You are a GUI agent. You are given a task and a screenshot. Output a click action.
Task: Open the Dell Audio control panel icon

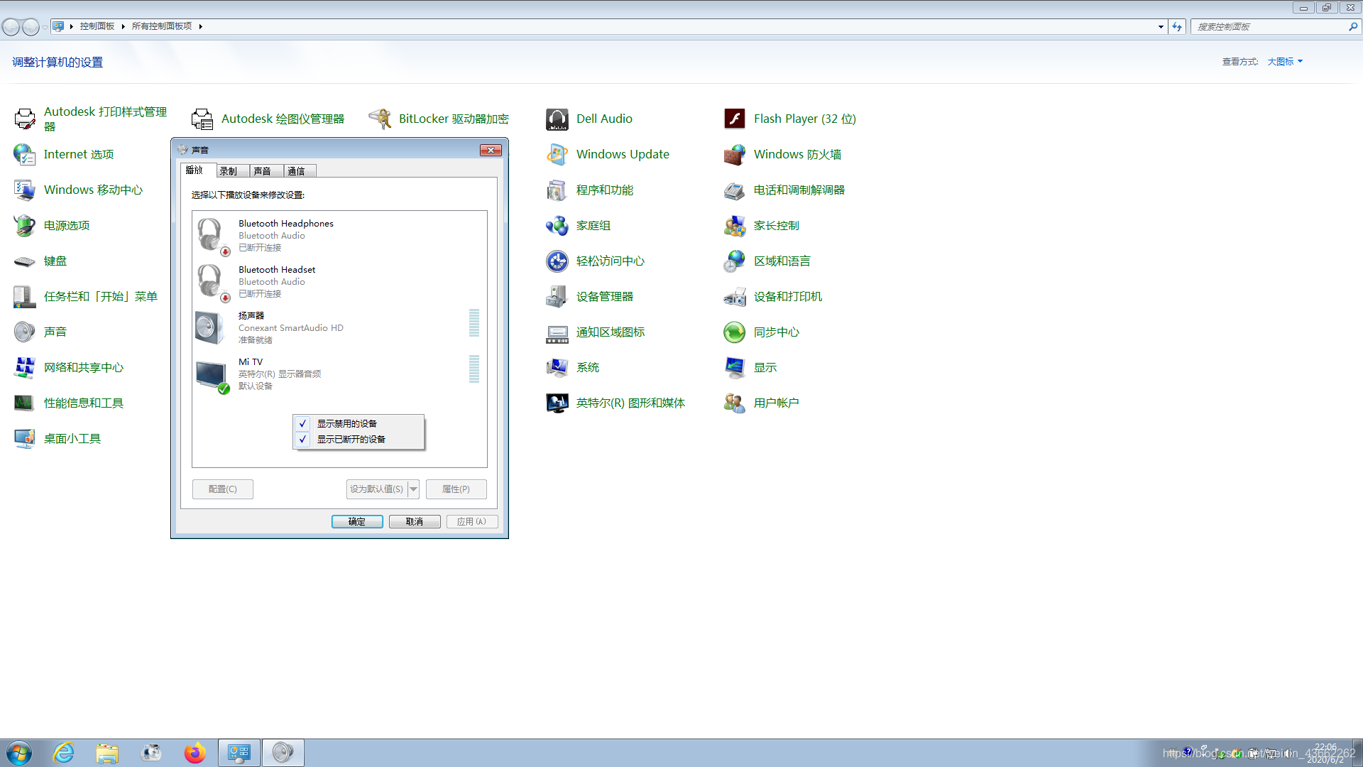[603, 119]
